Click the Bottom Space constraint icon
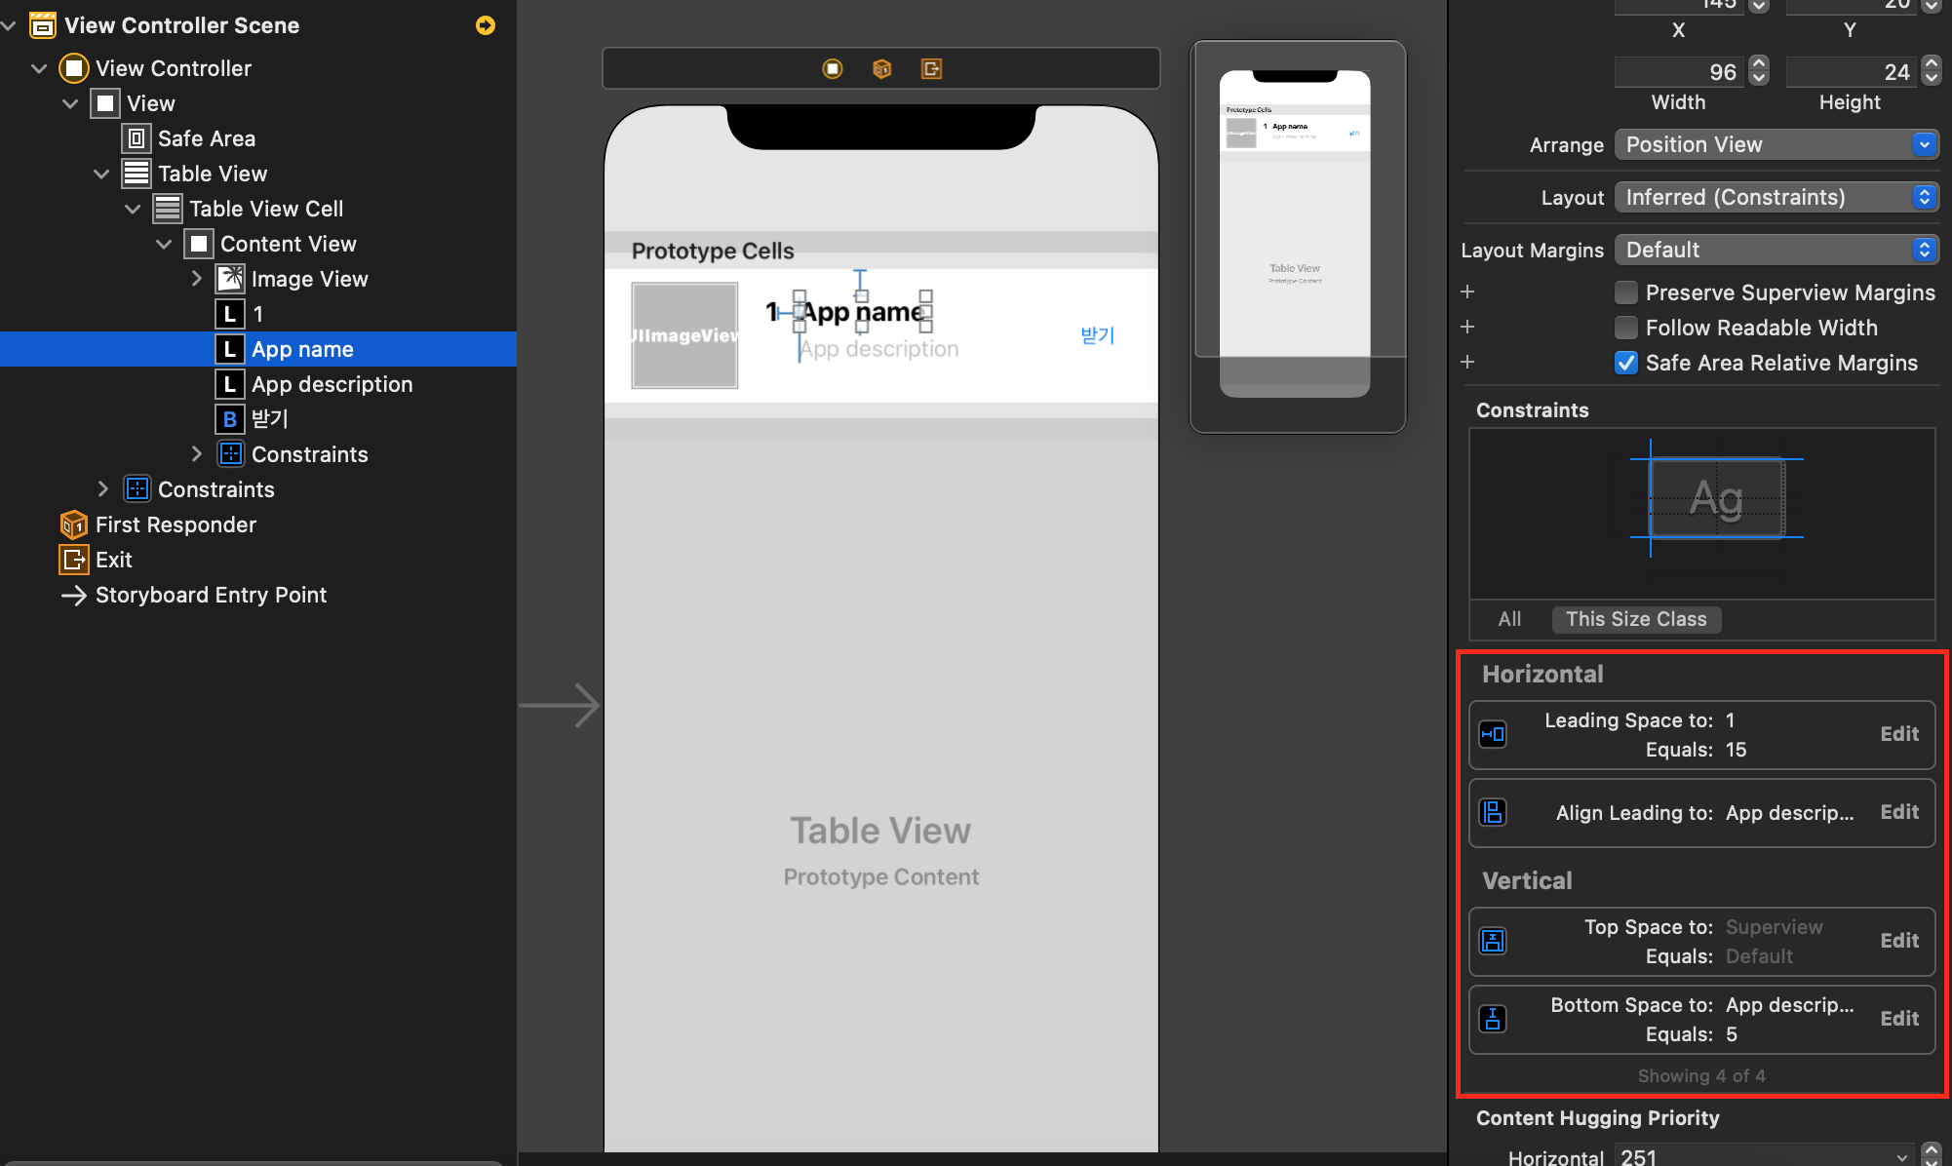 point(1493,1019)
